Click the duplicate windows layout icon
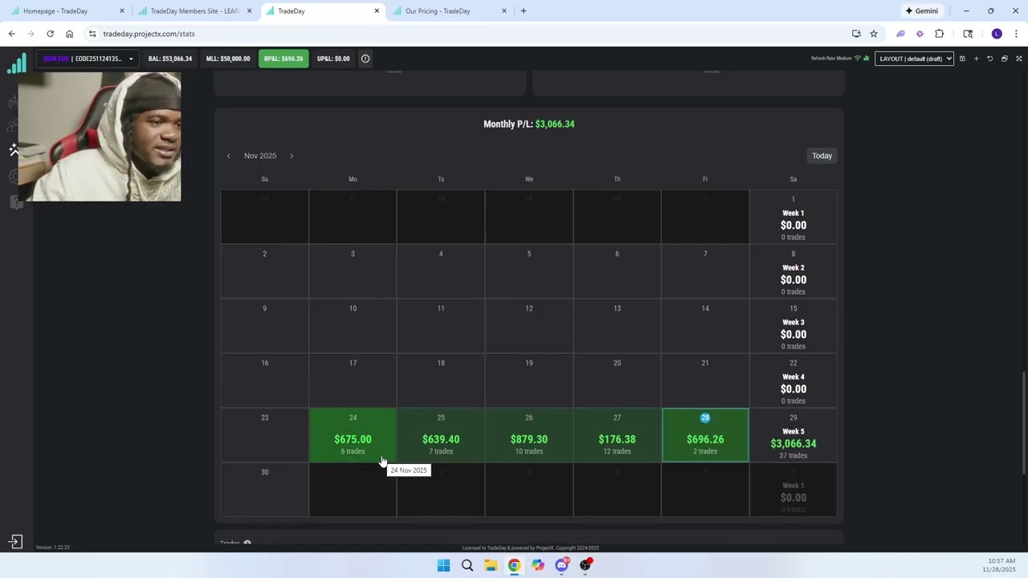 1004,59
